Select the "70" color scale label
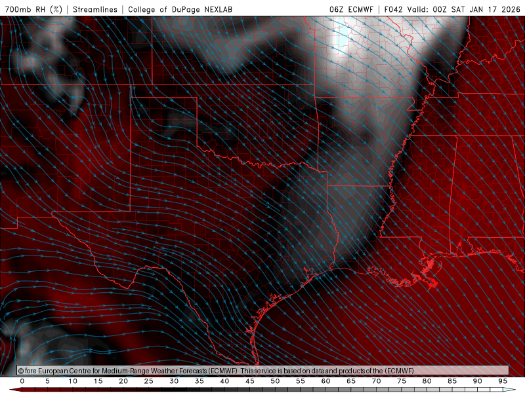 (376, 381)
